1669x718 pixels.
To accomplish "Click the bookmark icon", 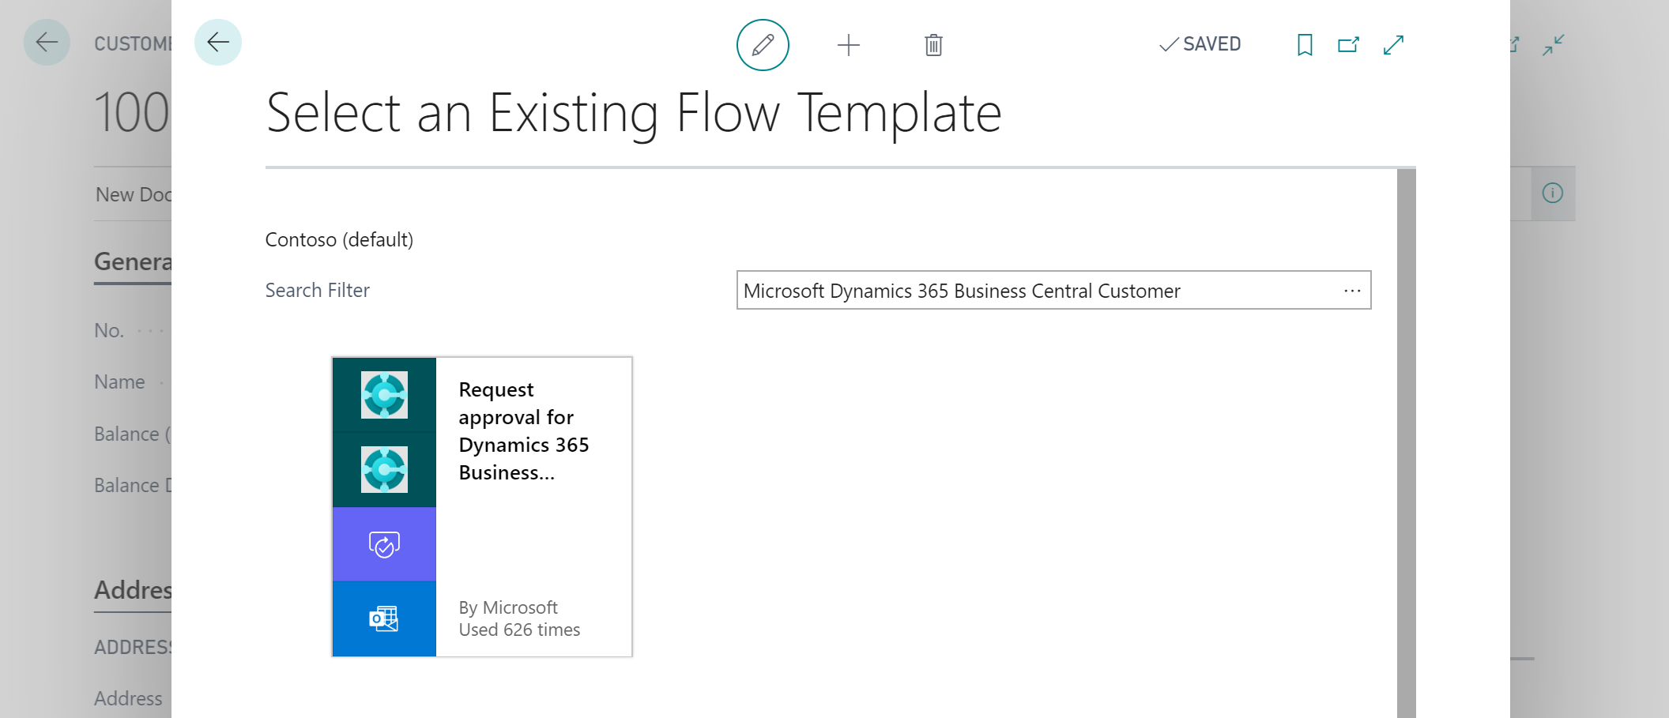I will 1305,45.
